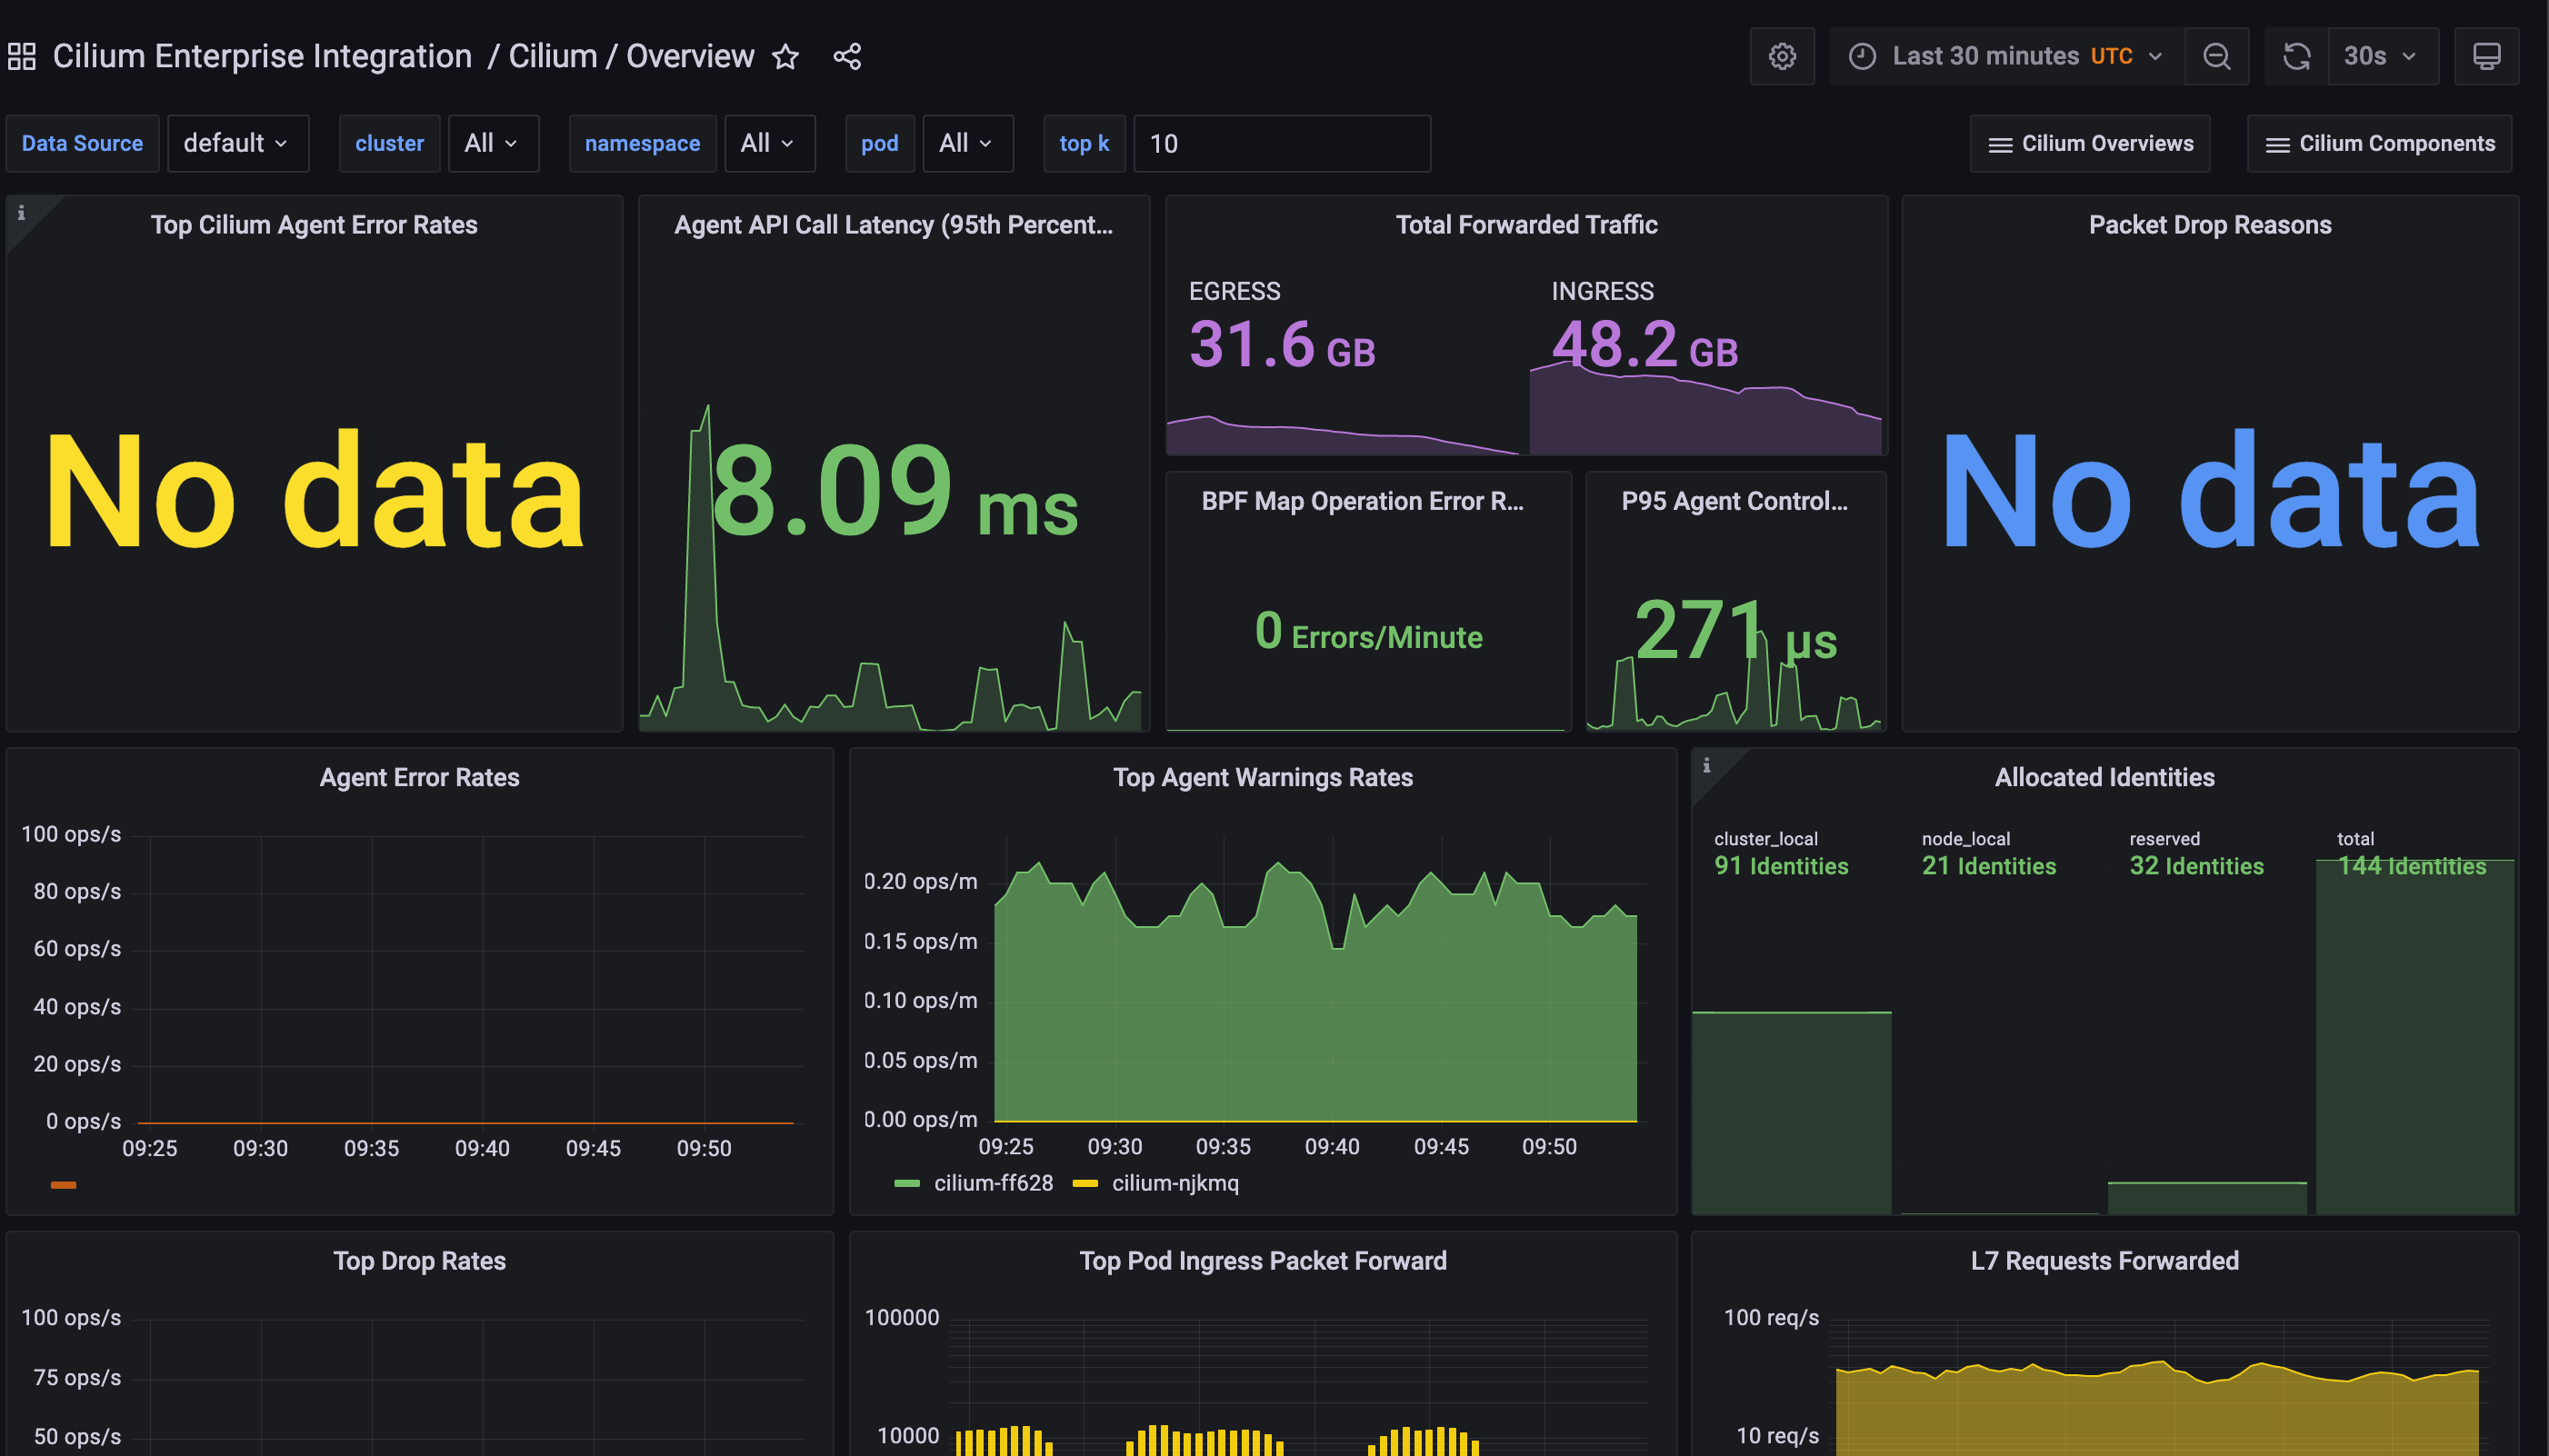Open the share dashboard icon

[x=847, y=56]
